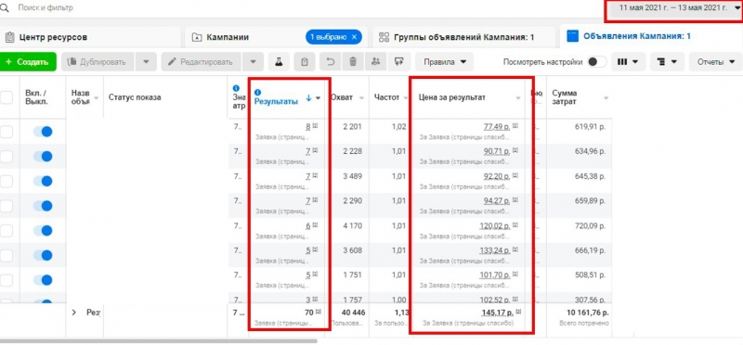Click footnote icon next to 133,24 р.
The width and height of the screenshot is (743, 345).
click(515, 249)
